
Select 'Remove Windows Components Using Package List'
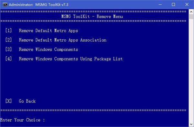coord(71,59)
